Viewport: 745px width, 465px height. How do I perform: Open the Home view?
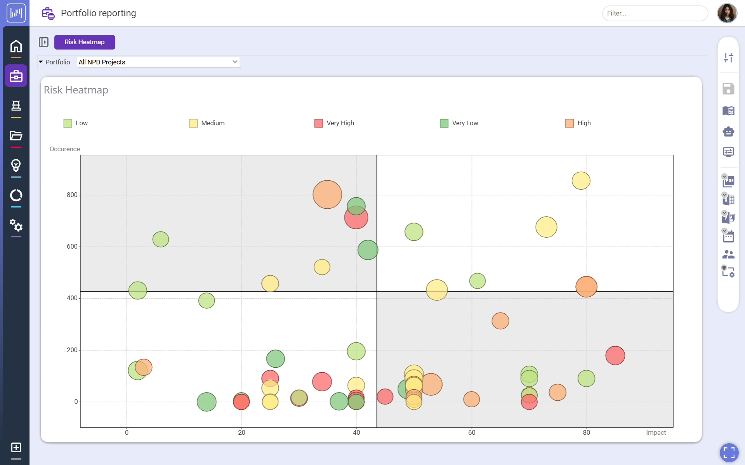point(16,46)
